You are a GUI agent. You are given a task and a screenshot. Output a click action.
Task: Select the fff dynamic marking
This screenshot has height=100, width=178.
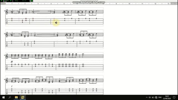[x=12, y=62]
